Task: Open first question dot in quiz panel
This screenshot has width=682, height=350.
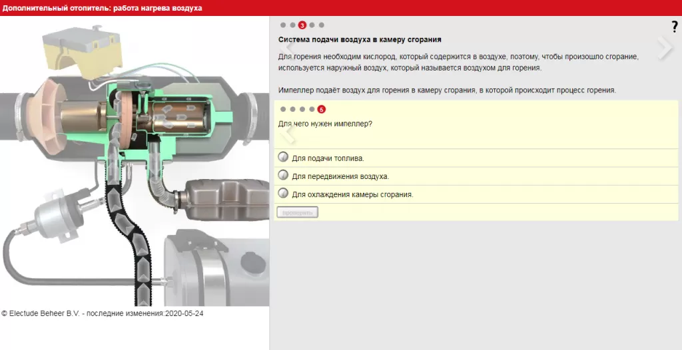Action: click(283, 109)
